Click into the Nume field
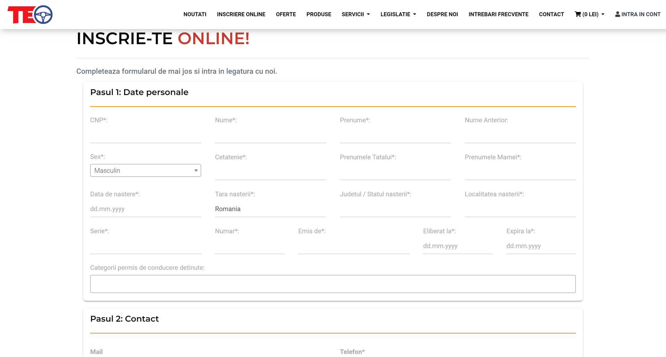Viewport: 666px width, 357px height. point(270,136)
